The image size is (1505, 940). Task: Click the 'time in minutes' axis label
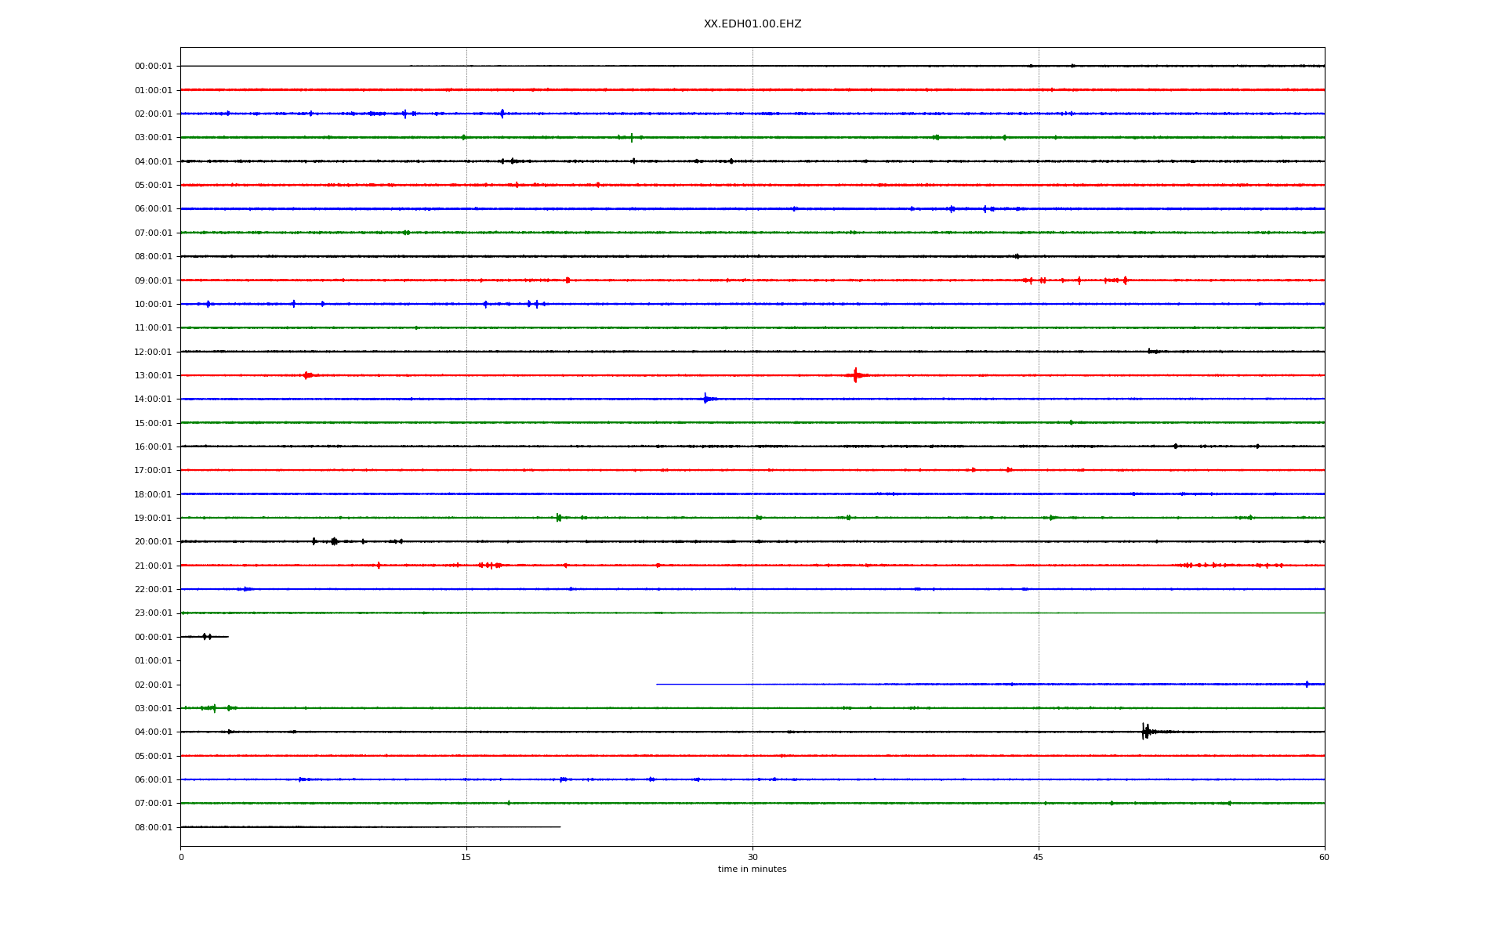tap(752, 869)
